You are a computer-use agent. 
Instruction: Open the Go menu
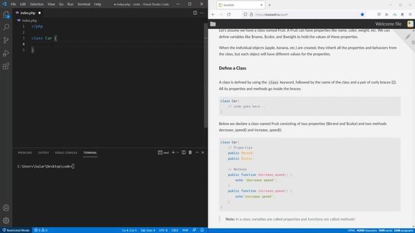pyautogui.click(x=61, y=5)
